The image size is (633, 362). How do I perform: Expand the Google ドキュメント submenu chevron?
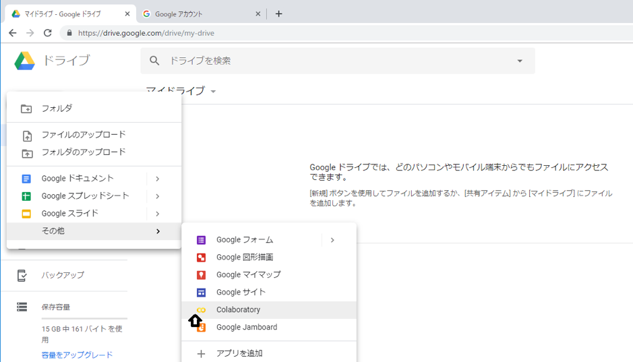point(158,179)
